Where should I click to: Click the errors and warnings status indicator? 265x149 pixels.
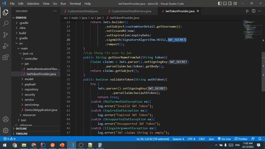pos(10,139)
